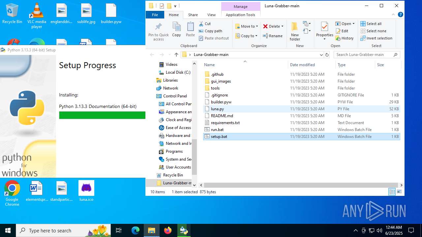Click Invert selection in the ribbon
422x237 pixels.
click(x=376, y=38)
